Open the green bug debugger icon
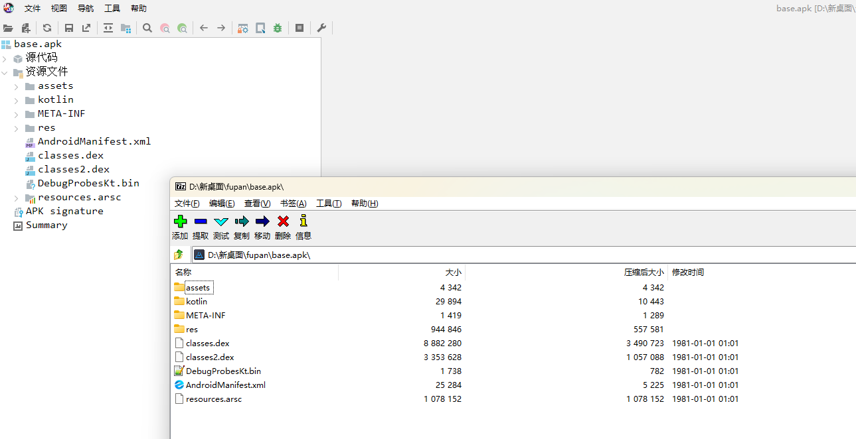The height and width of the screenshot is (439, 856). coord(278,28)
